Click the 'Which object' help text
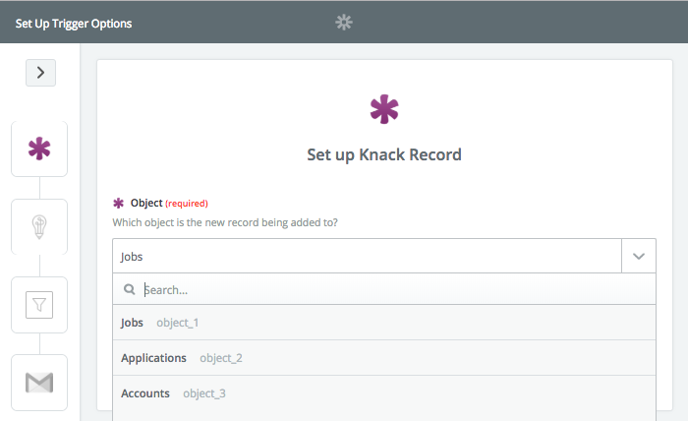This screenshot has height=421, width=688. 225,222
